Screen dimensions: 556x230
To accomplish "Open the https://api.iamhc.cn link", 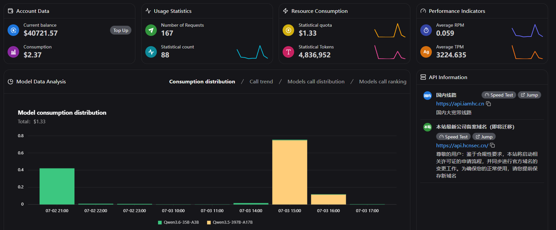I will tap(460, 104).
